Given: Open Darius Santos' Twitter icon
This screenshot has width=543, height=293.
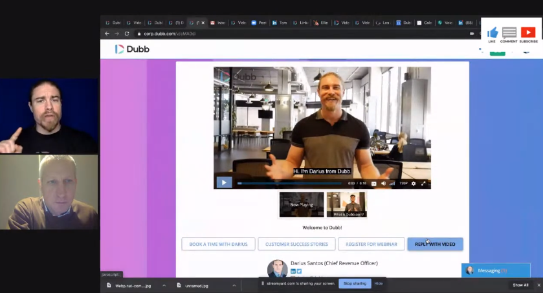Looking at the screenshot, I should (x=299, y=272).
